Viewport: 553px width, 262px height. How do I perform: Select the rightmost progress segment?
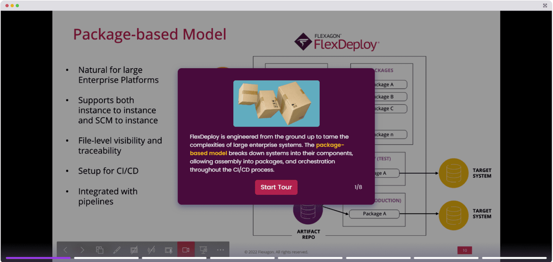click(515, 258)
